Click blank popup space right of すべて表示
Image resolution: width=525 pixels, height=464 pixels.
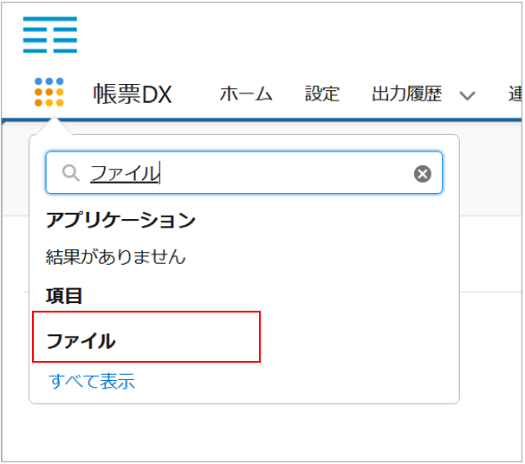click(x=303, y=381)
